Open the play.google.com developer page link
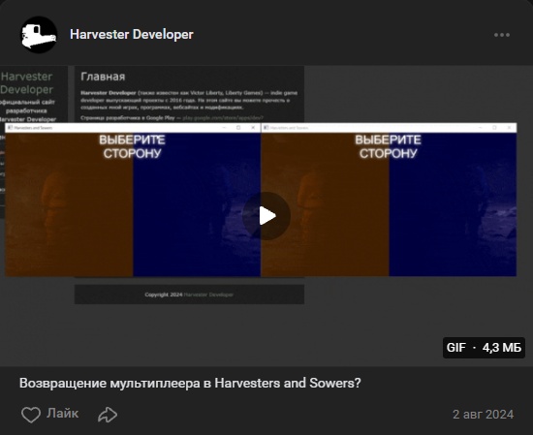This screenshot has height=435, width=533. point(223,118)
